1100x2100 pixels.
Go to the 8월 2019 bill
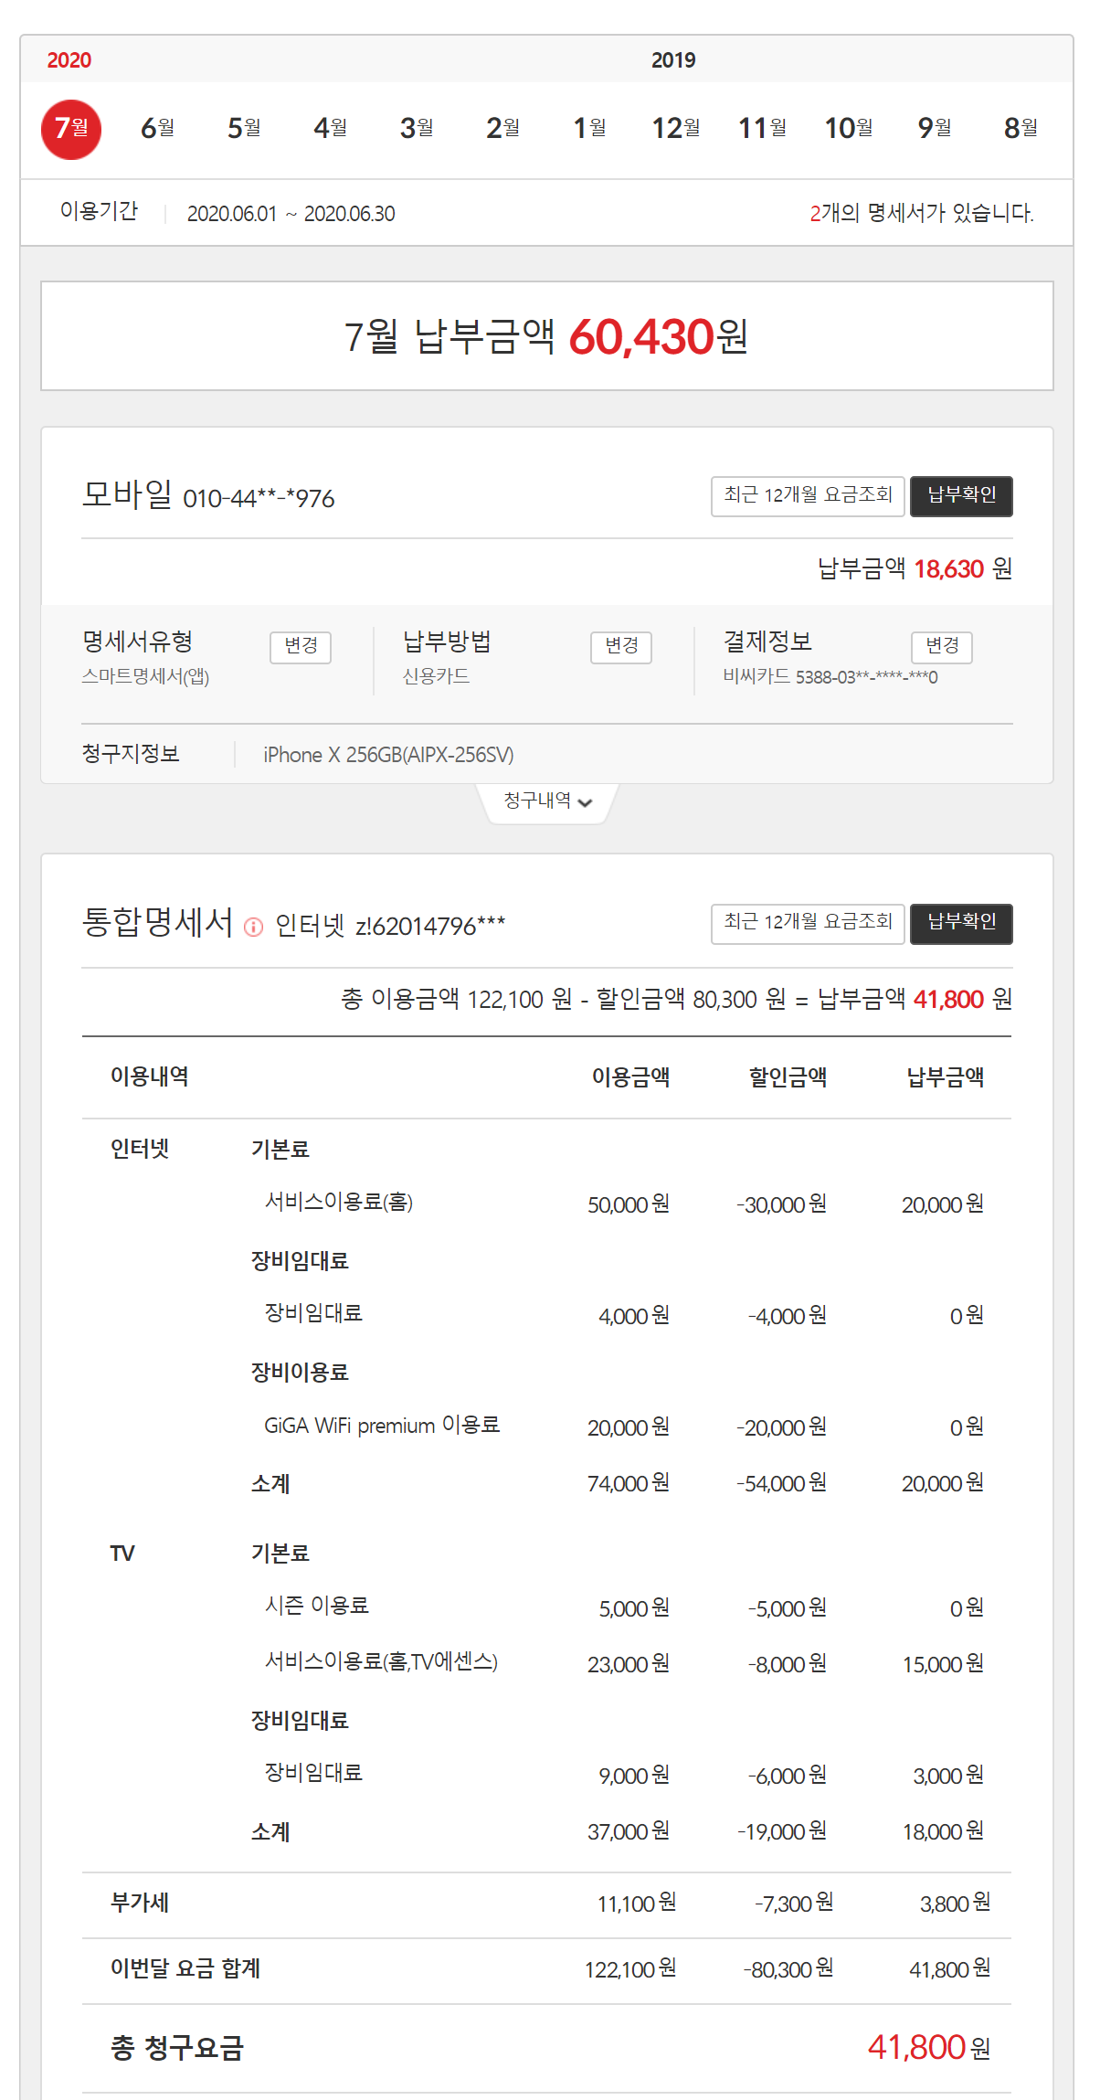(1021, 129)
